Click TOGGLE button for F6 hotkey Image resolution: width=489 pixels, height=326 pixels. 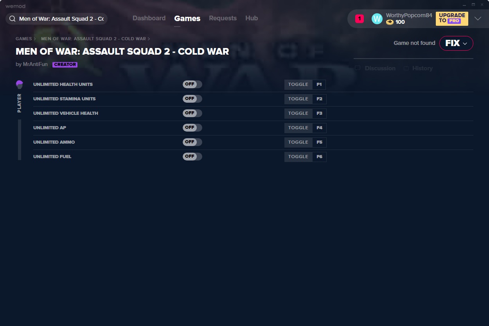[298, 157]
